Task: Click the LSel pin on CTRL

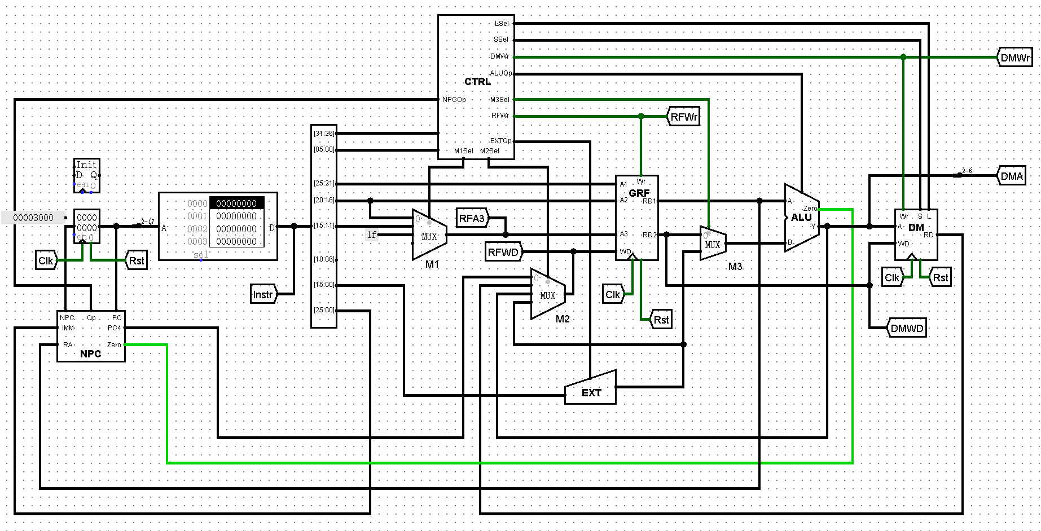Action: point(502,24)
